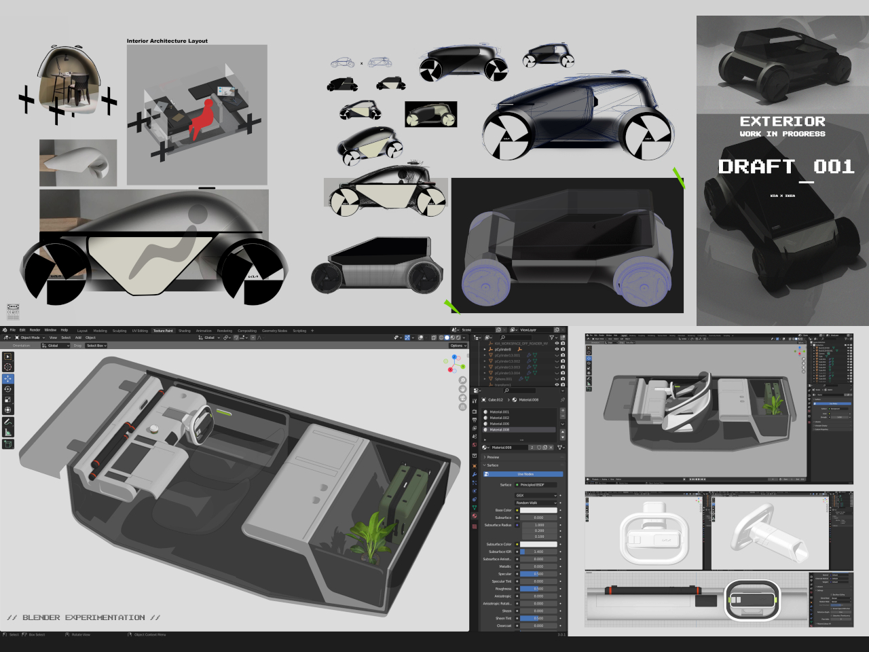Screen dimensions: 869x652
Task: Choose the Annotate pencil tool
Action: point(8,422)
